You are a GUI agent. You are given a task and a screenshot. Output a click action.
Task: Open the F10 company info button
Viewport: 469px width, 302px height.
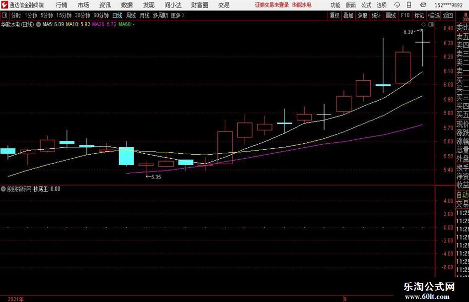point(405,15)
